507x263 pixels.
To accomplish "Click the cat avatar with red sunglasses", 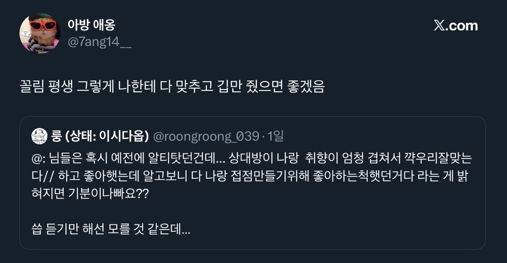I will [40, 33].
